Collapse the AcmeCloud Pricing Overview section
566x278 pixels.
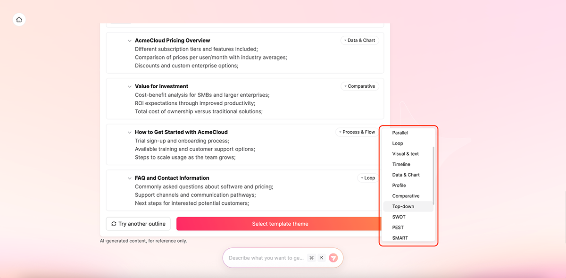[129, 40]
